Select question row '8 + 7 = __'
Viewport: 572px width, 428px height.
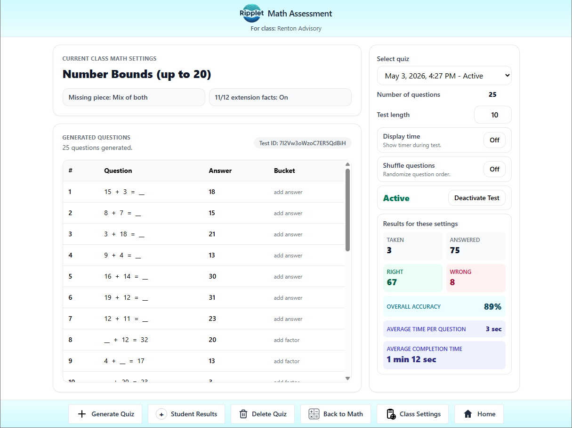click(x=203, y=213)
